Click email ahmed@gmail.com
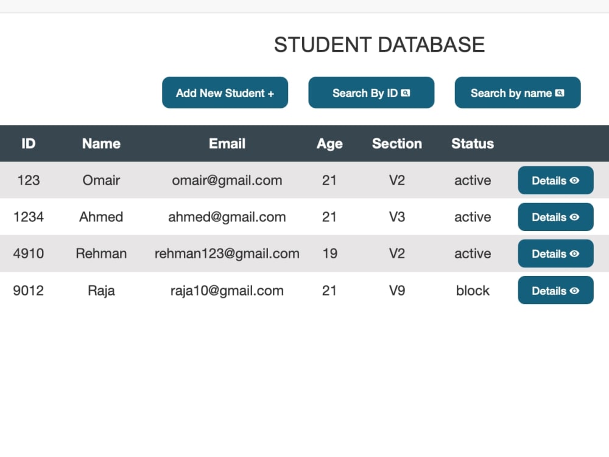Image resolution: width=609 pixels, height=457 pixels. coord(227,218)
